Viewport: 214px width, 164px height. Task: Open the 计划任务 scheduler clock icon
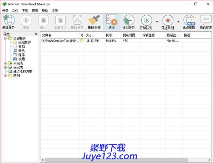[x=129, y=20]
